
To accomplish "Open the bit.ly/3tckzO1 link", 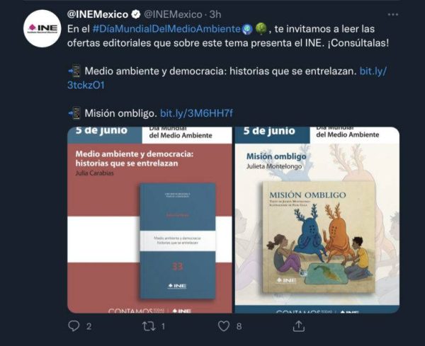I will click(227, 78).
